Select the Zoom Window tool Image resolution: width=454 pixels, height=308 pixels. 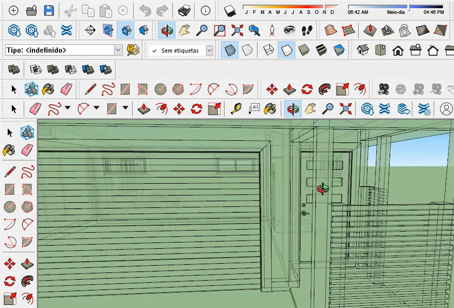click(x=219, y=31)
